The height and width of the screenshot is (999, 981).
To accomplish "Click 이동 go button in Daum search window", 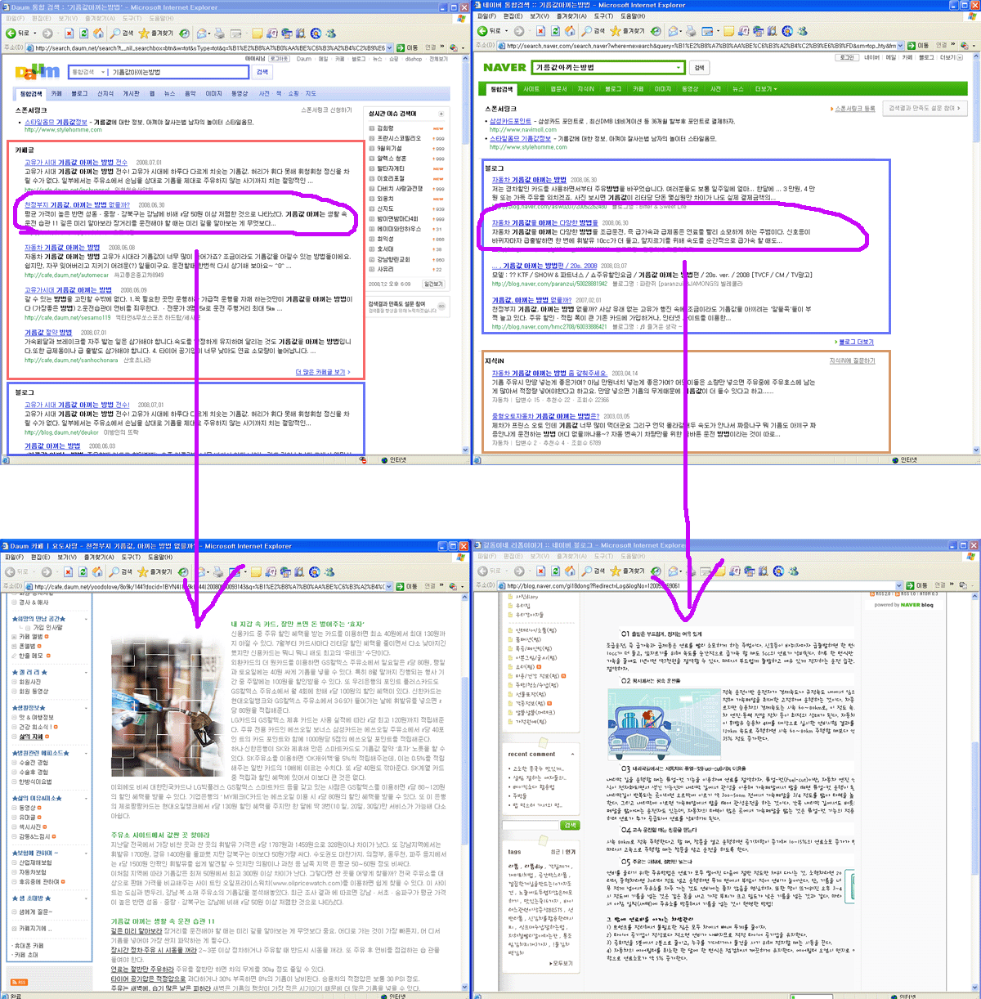I will click(408, 47).
